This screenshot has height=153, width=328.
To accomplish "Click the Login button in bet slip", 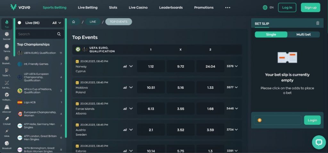I will tap(312, 120).
